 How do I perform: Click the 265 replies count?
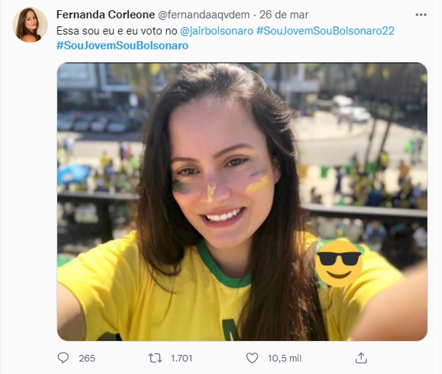tap(87, 358)
